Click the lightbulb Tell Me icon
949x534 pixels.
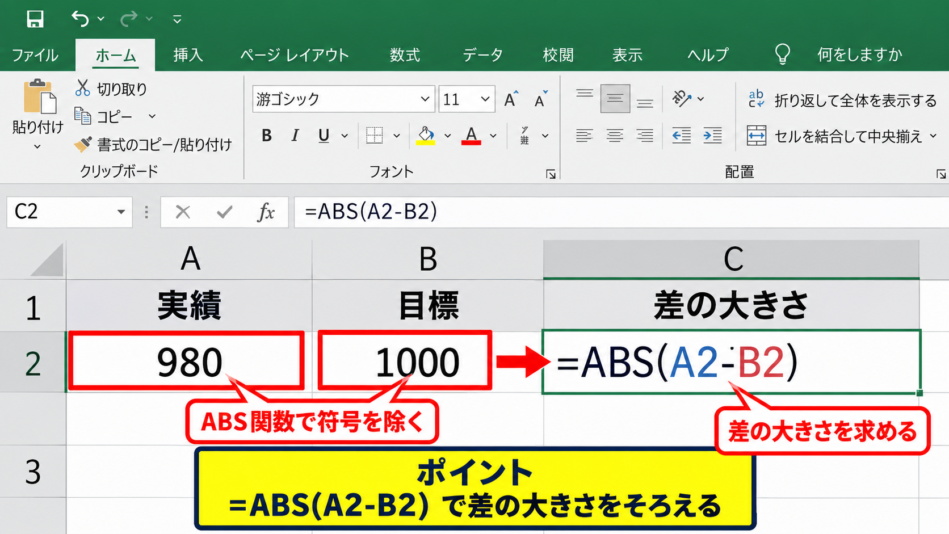click(x=782, y=54)
